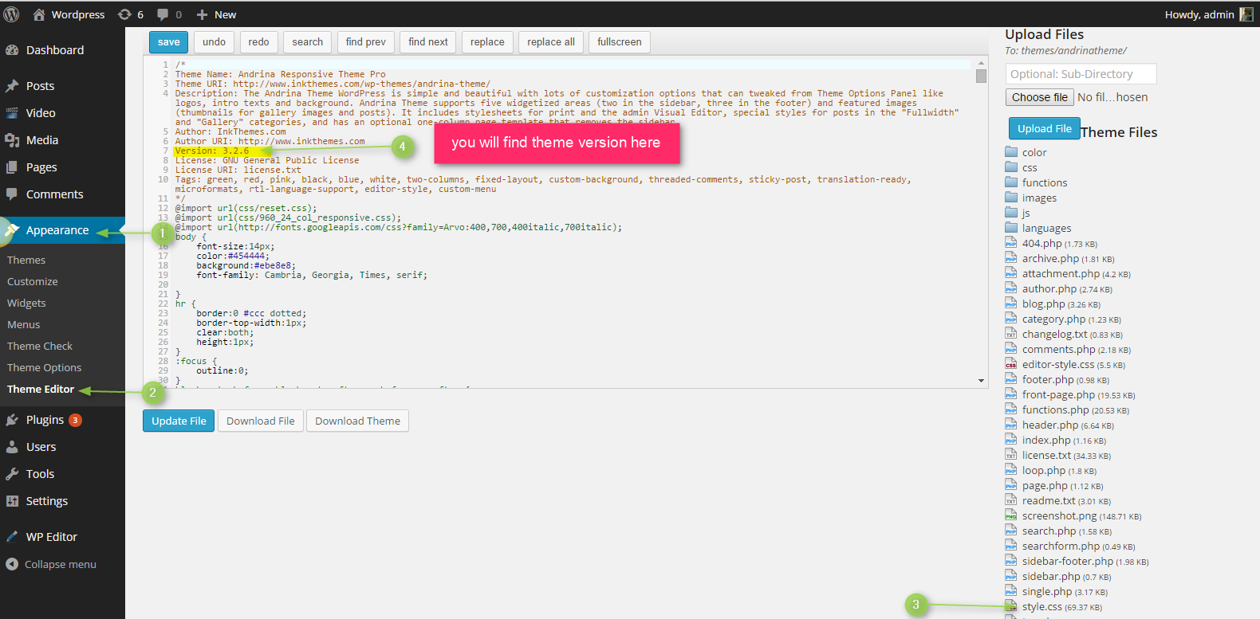Click the Plugins plug icon
Screen dimensions: 1260x619
coord(12,420)
